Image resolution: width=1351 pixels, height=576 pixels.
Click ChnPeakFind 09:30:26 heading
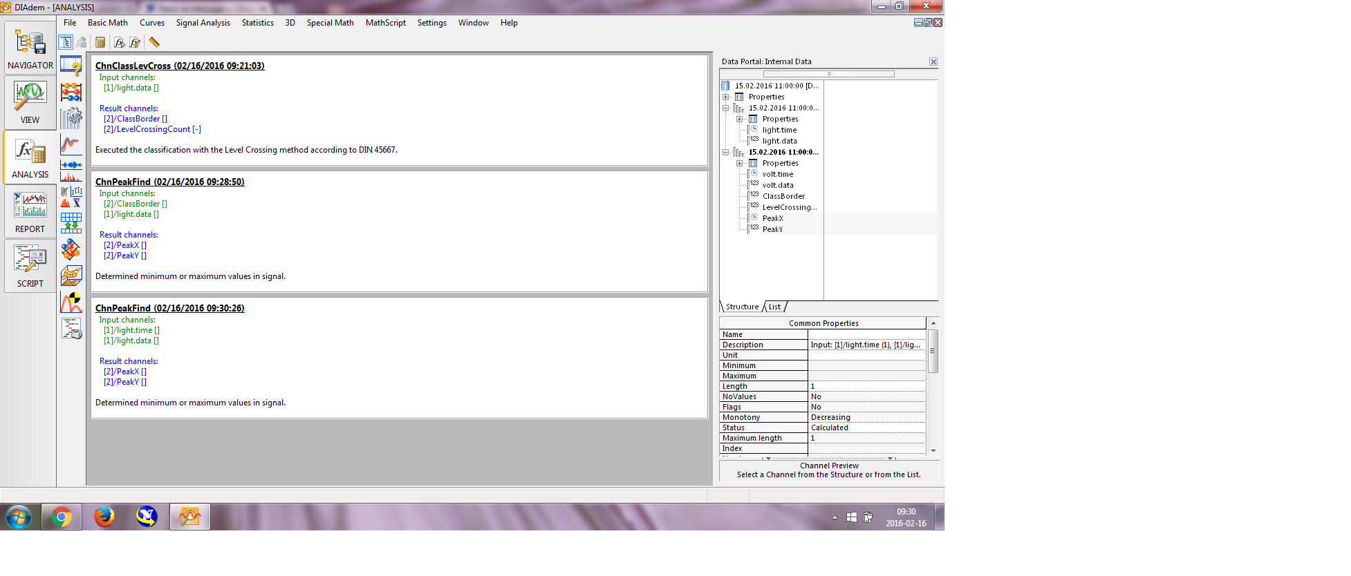click(x=170, y=308)
